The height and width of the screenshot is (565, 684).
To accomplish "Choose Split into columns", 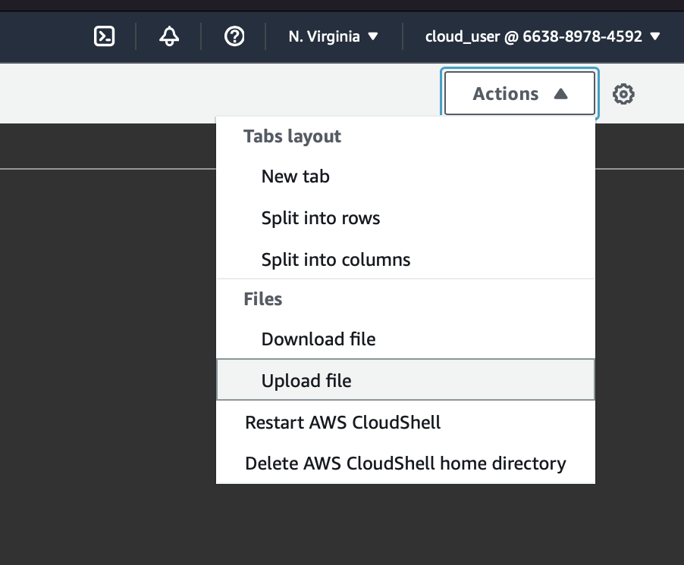I will [336, 260].
